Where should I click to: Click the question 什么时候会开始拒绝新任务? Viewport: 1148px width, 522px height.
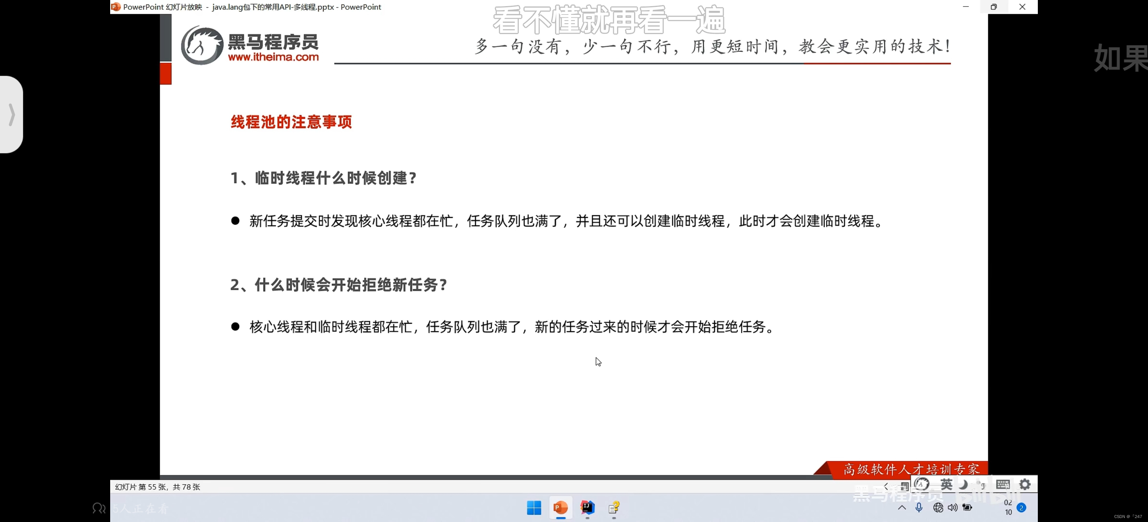pyautogui.click(x=339, y=285)
